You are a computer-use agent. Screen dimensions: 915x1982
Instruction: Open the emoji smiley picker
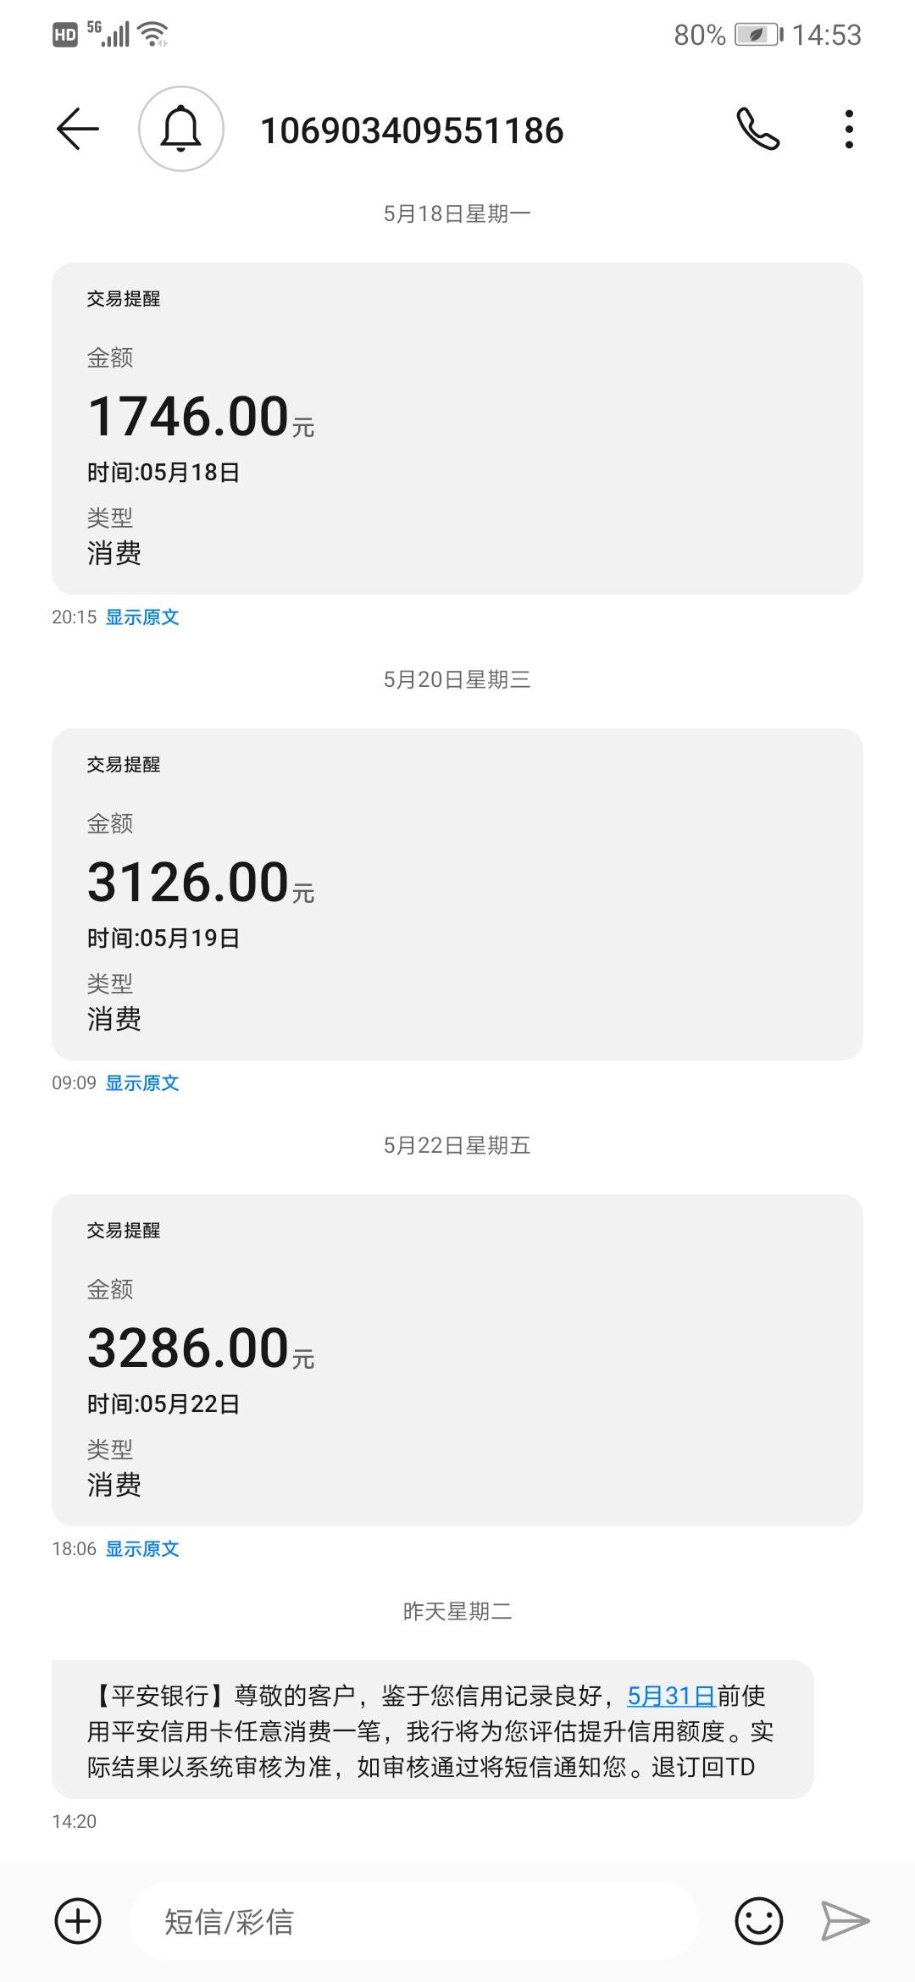click(x=758, y=1921)
